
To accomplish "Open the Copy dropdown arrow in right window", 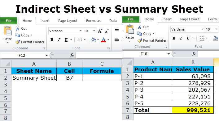I will [154, 34].
